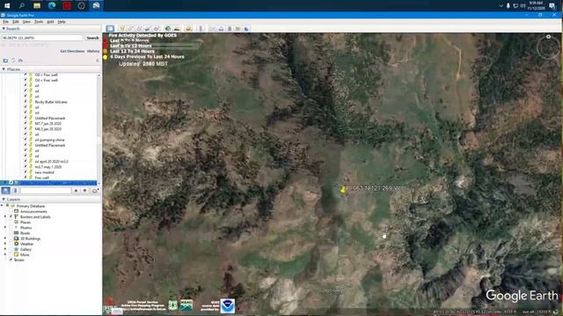Select the Add Image Overlay tool
The width and height of the screenshot is (563, 316).
[148, 29]
